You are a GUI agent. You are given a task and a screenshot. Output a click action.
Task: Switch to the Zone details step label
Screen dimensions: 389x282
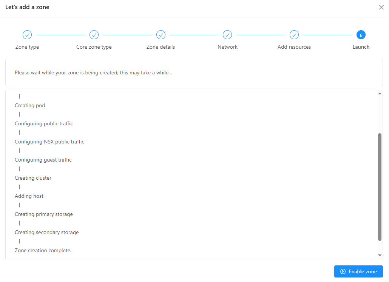[161, 47]
